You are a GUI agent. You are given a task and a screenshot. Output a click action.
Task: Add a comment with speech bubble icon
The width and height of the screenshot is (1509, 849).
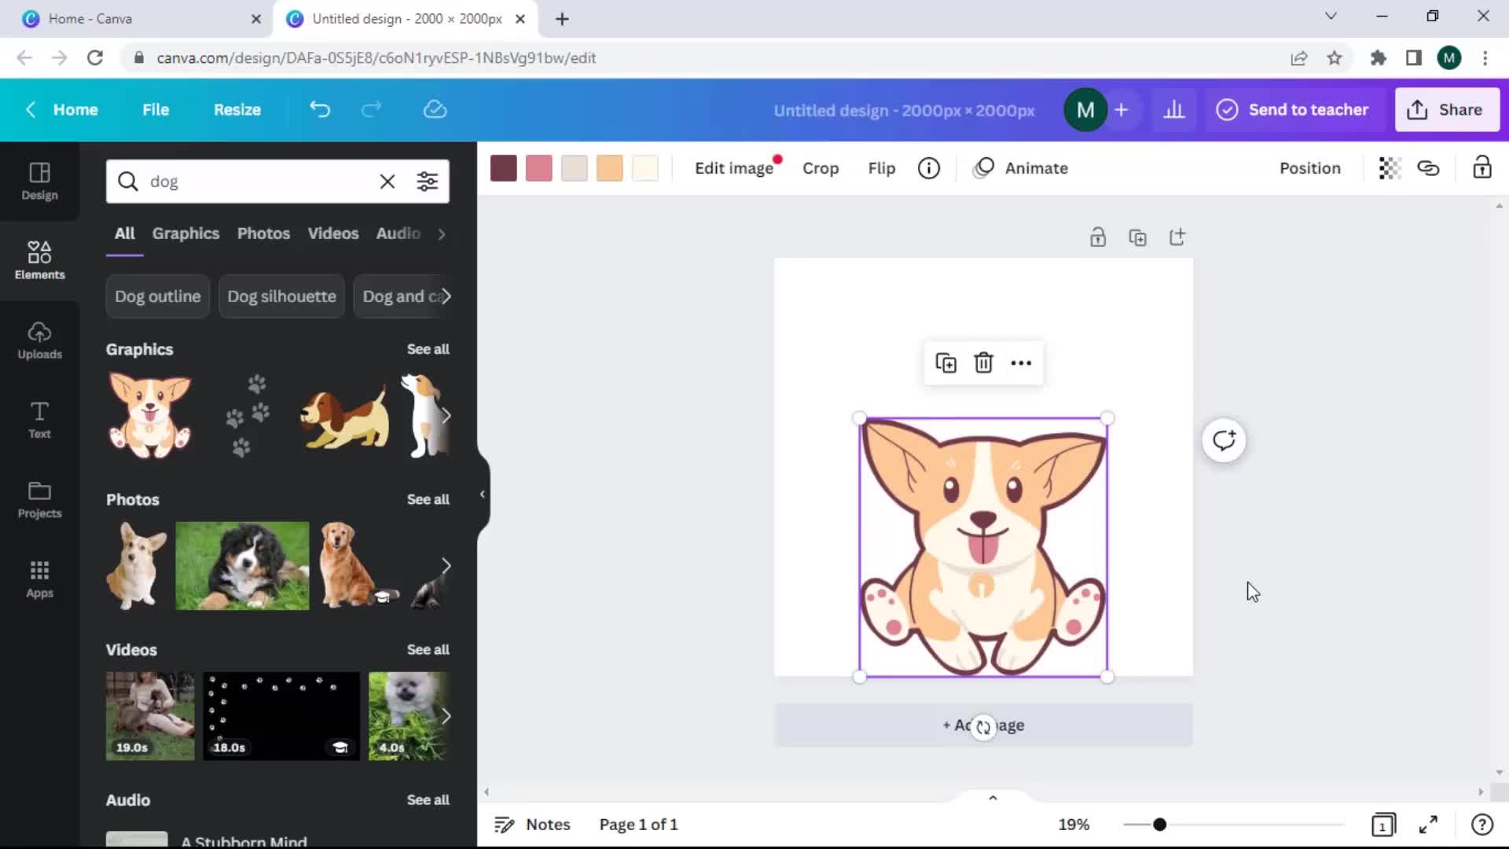[x=1223, y=440]
